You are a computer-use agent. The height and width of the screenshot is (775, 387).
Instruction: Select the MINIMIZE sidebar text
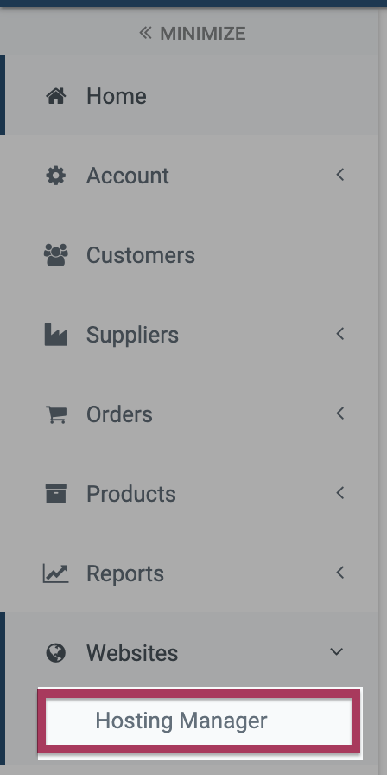tap(203, 34)
